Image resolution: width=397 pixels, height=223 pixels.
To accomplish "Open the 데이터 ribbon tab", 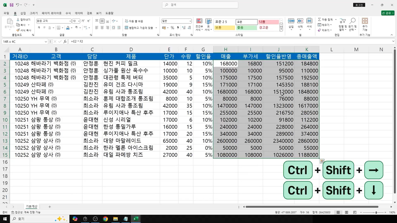I will click(x=79, y=13).
